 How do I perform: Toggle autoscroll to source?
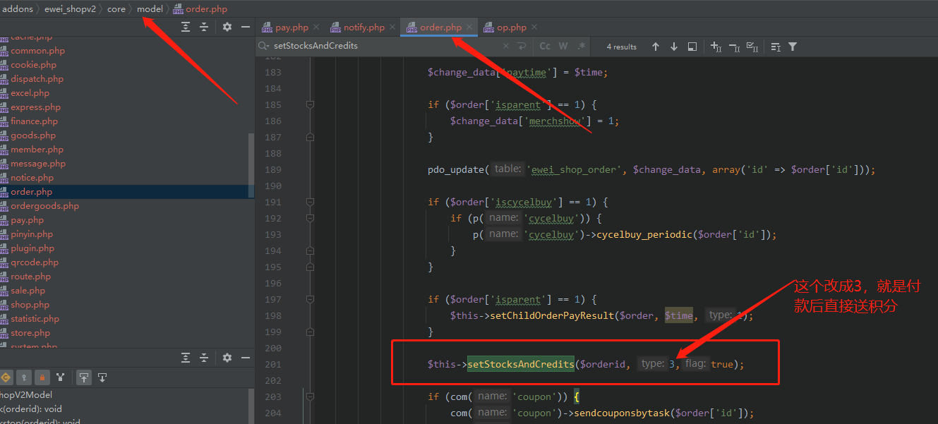84,377
